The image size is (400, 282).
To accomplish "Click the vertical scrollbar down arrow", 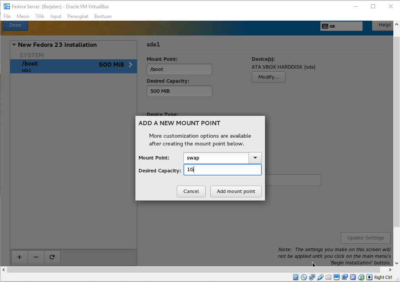I will coord(396,263).
